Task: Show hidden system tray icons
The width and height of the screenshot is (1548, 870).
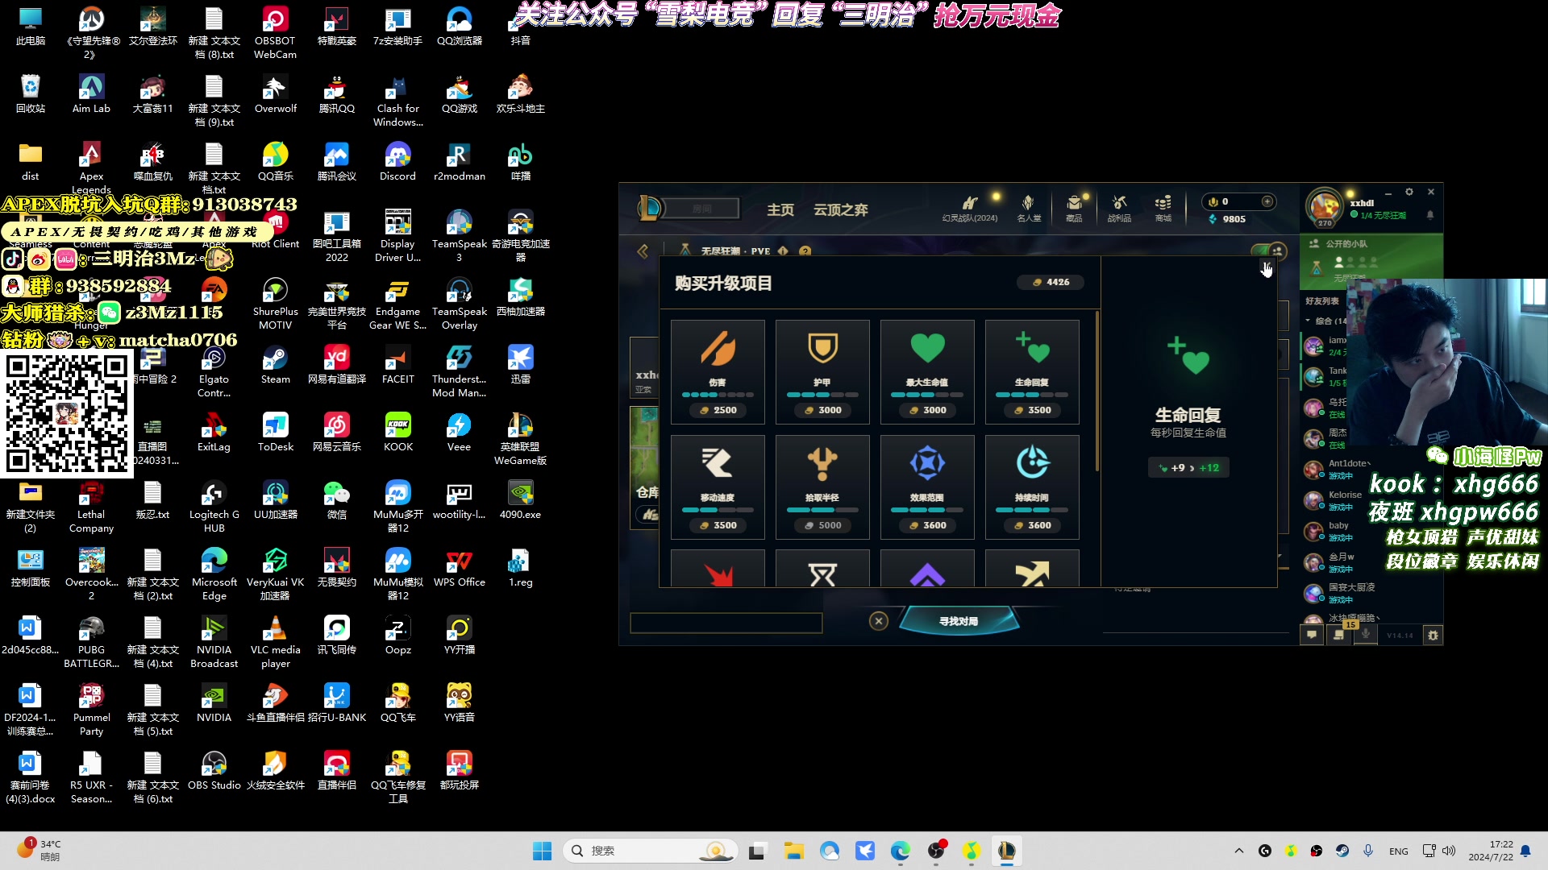Action: (1239, 851)
